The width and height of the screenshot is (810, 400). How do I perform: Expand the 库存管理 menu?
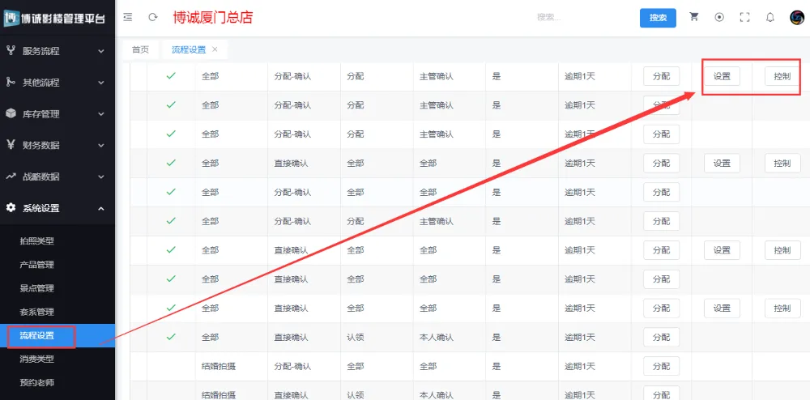[x=57, y=114]
